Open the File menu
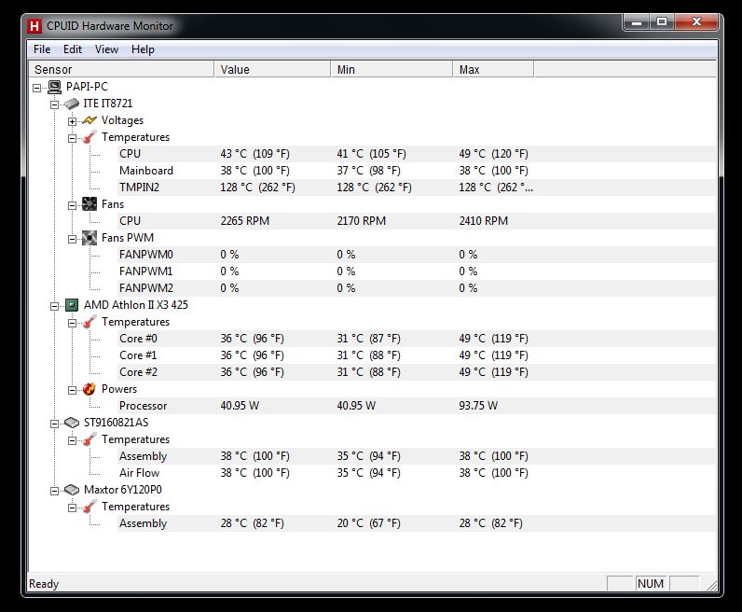Image resolution: width=742 pixels, height=612 pixels. point(42,49)
